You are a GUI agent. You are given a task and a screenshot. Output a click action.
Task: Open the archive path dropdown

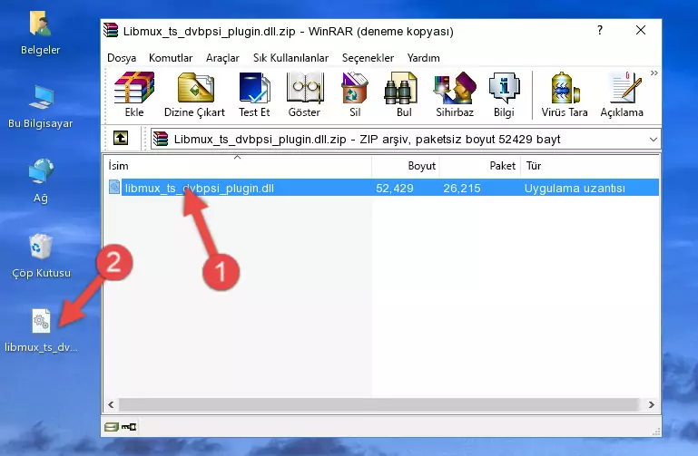pos(653,139)
